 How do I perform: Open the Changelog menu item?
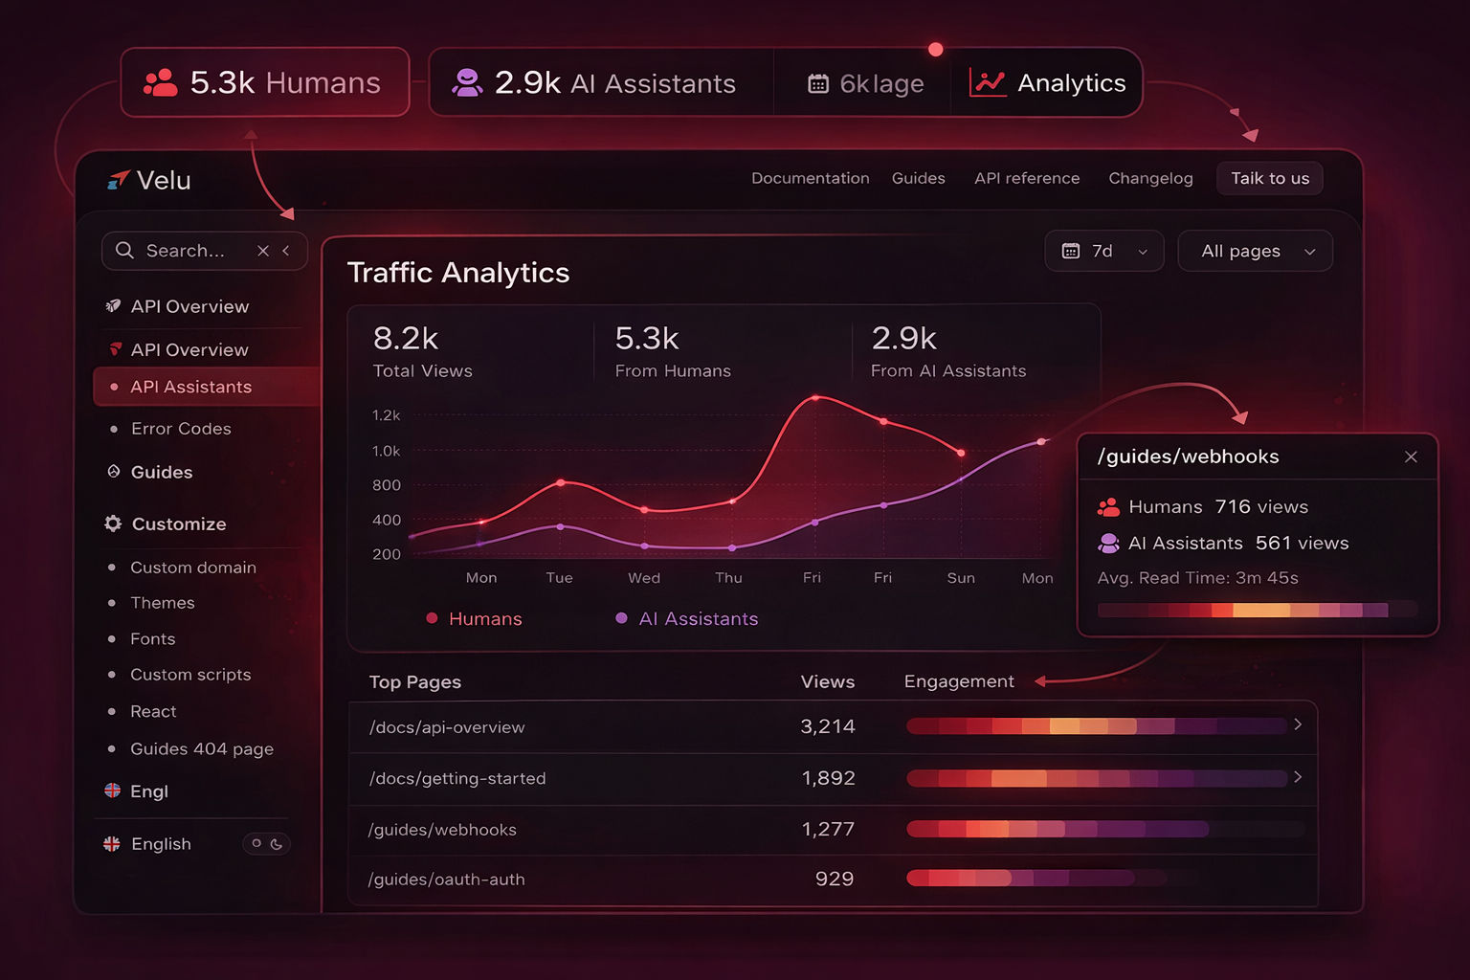[1150, 178]
